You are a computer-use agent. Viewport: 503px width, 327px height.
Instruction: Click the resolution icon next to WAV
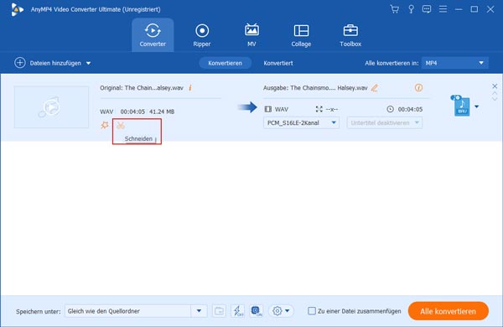(319, 109)
